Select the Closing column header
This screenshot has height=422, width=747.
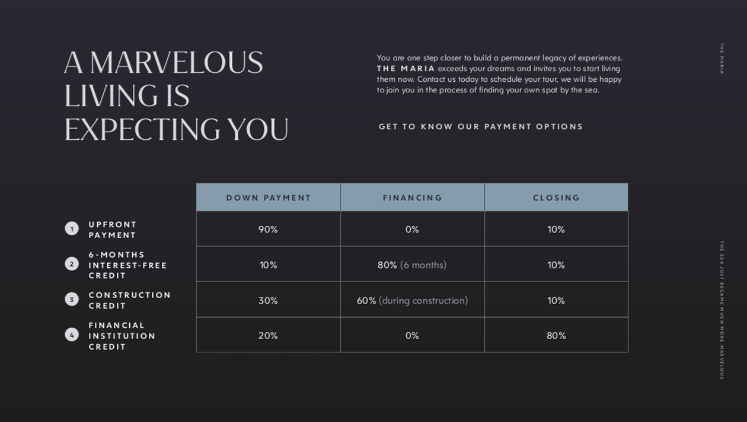[x=557, y=197]
